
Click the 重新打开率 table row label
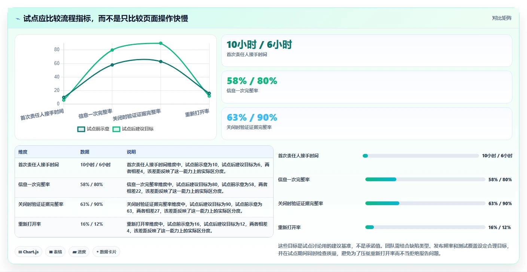point(30,224)
